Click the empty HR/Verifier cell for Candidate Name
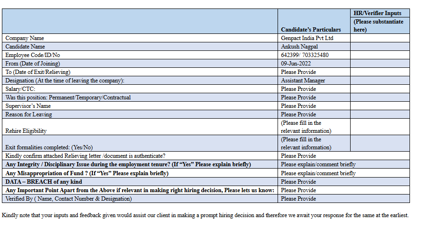 pos(380,47)
